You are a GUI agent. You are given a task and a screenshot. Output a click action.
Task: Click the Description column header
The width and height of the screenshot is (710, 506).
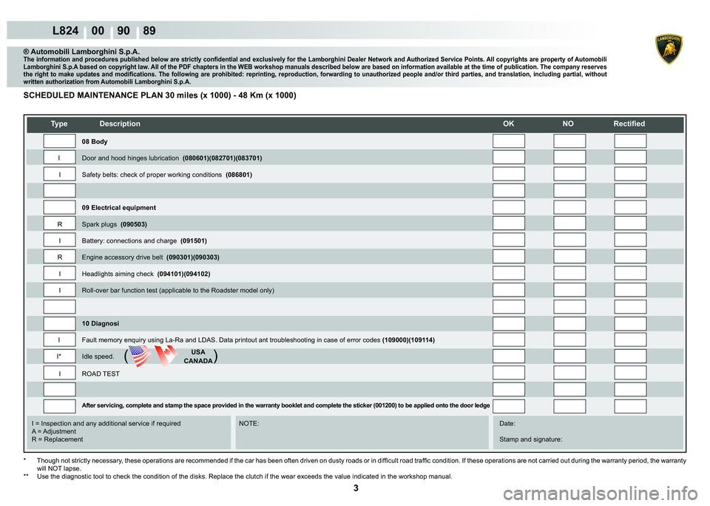coord(120,124)
